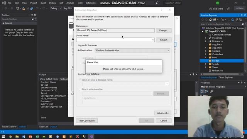Click the search magnifier in the title bar
Image resolution: width=247 pixels, height=139 pixels.
(157, 3)
